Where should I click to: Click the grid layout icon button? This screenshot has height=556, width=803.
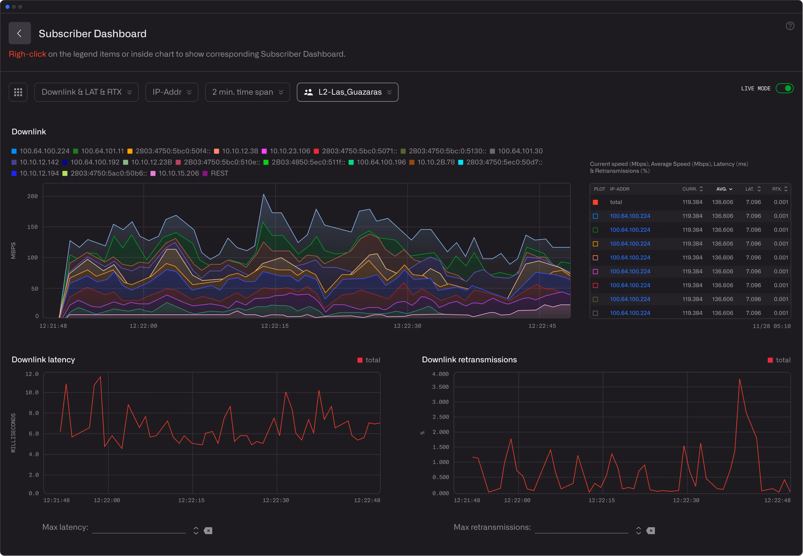(x=18, y=92)
